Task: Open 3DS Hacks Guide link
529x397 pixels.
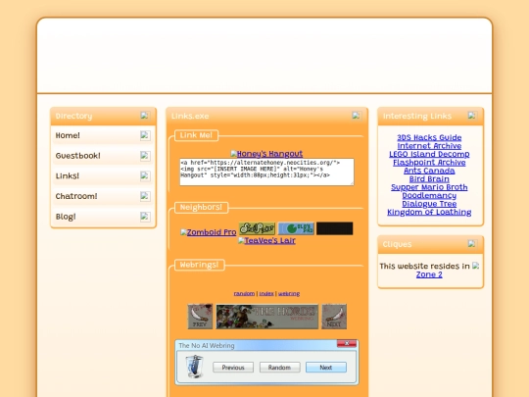Action: point(429,137)
